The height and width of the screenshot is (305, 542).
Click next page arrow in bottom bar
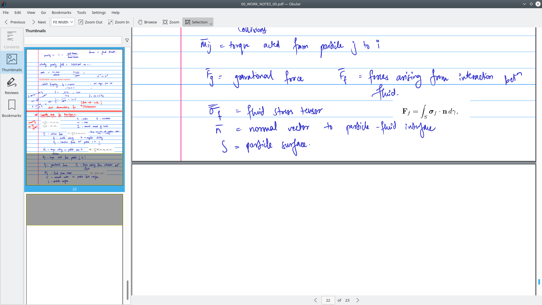(358, 300)
